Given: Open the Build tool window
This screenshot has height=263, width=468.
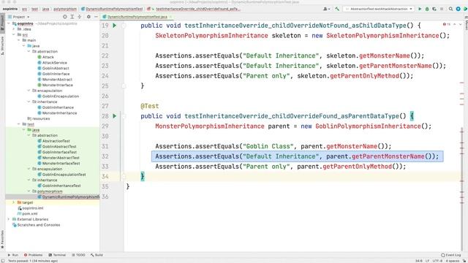Looking at the screenshot, I should click(x=97, y=255).
